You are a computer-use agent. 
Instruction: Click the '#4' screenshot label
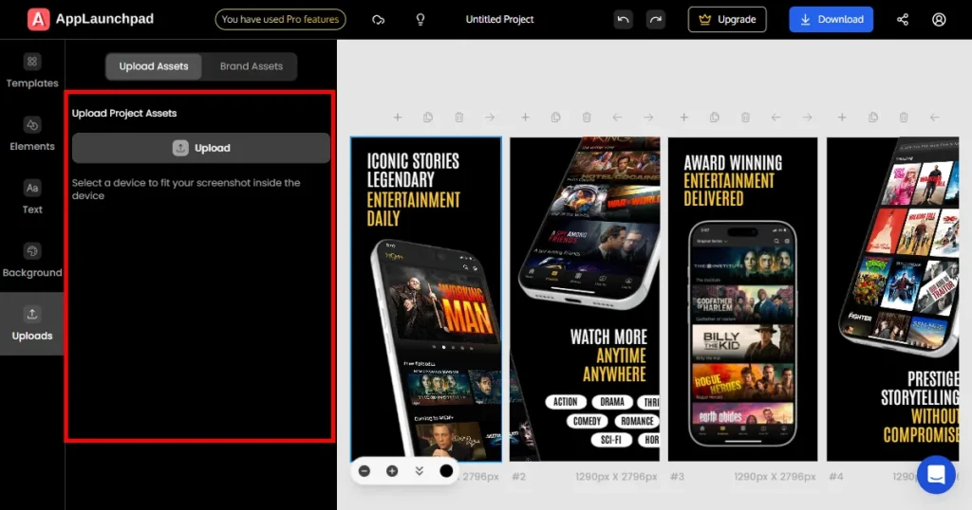(835, 477)
